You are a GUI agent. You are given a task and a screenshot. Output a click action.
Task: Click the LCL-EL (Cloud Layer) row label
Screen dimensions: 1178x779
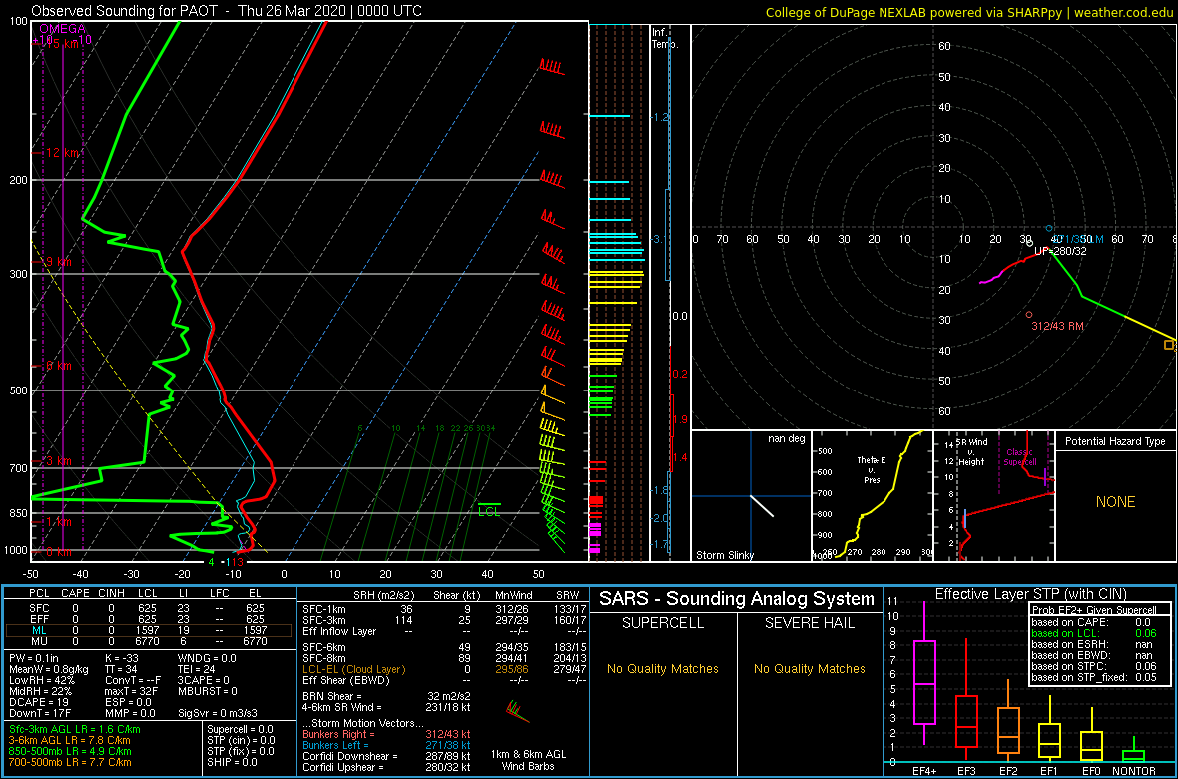click(352, 669)
